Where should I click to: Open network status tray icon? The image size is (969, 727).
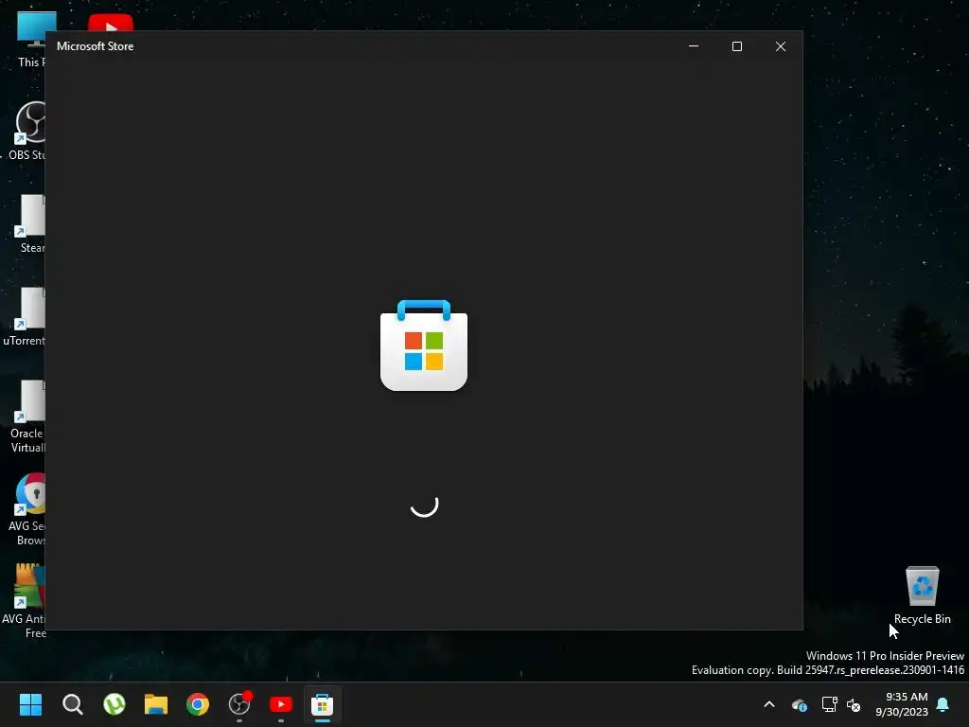(829, 704)
